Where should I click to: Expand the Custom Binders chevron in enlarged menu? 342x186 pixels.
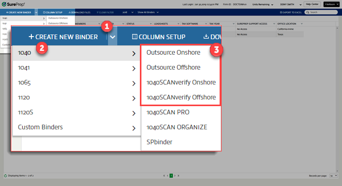(x=134, y=128)
